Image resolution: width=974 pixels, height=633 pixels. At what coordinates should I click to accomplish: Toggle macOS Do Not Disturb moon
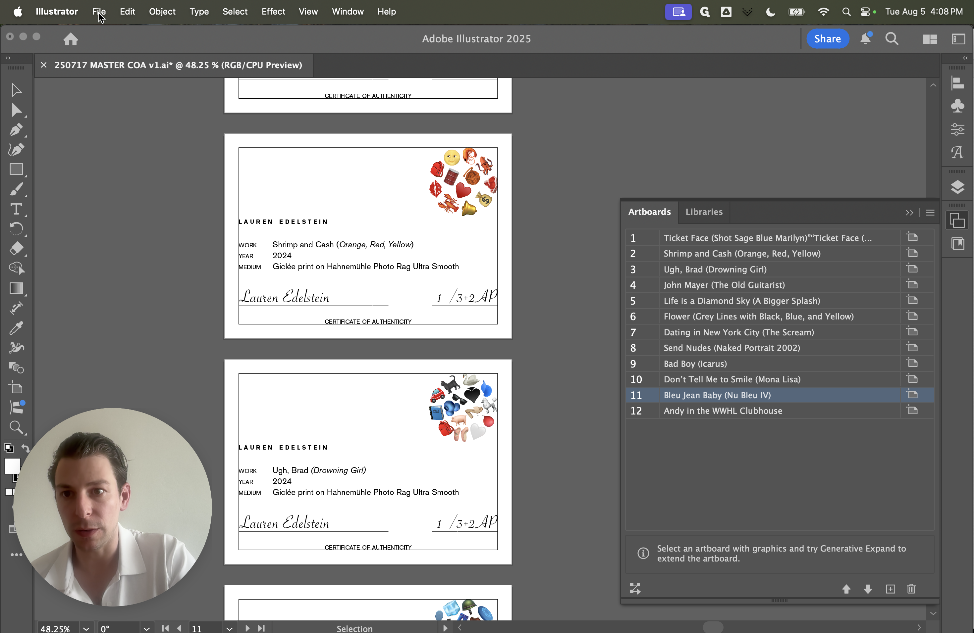pyautogui.click(x=771, y=12)
